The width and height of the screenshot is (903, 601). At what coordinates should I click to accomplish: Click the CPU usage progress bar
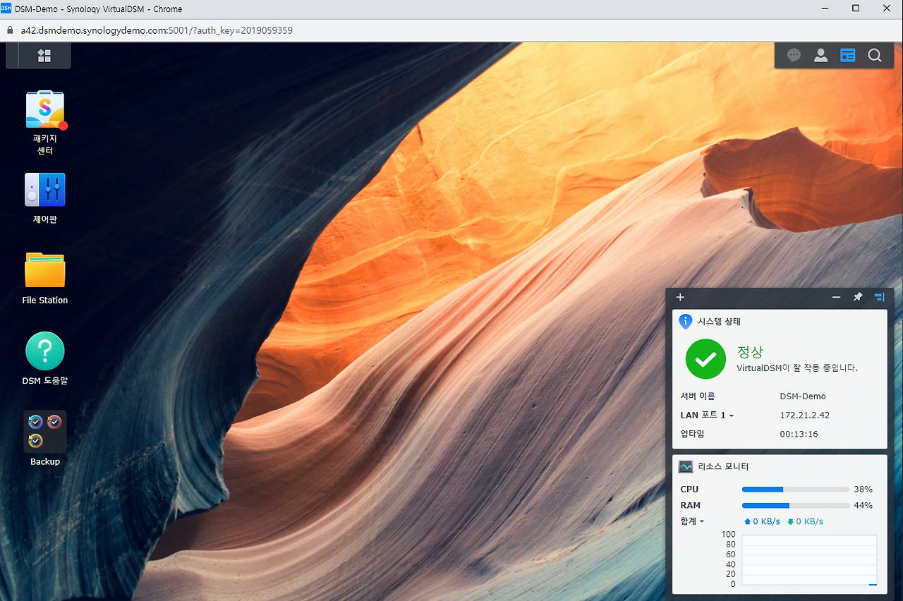tap(796, 489)
